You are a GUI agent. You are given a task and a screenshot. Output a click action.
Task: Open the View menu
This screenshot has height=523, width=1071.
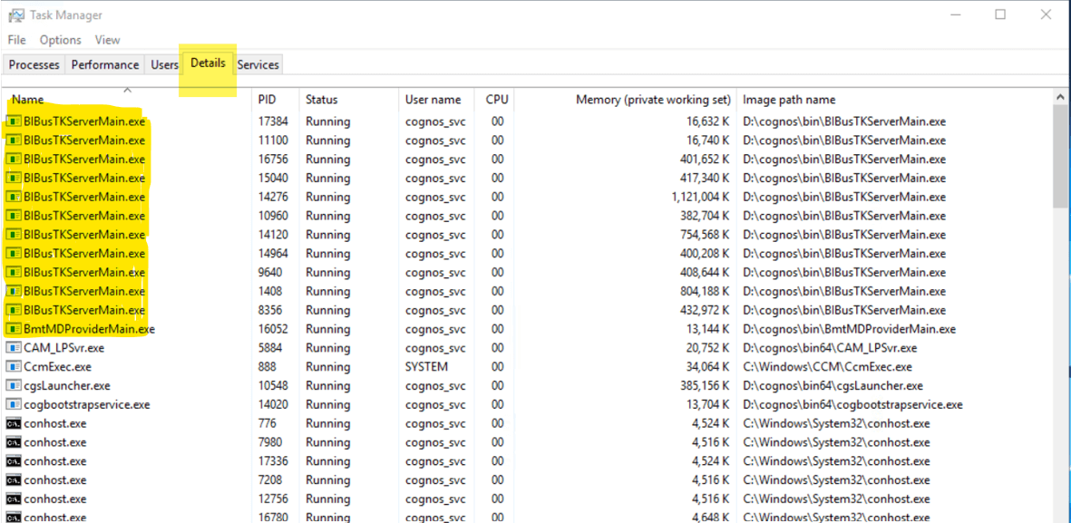(107, 40)
